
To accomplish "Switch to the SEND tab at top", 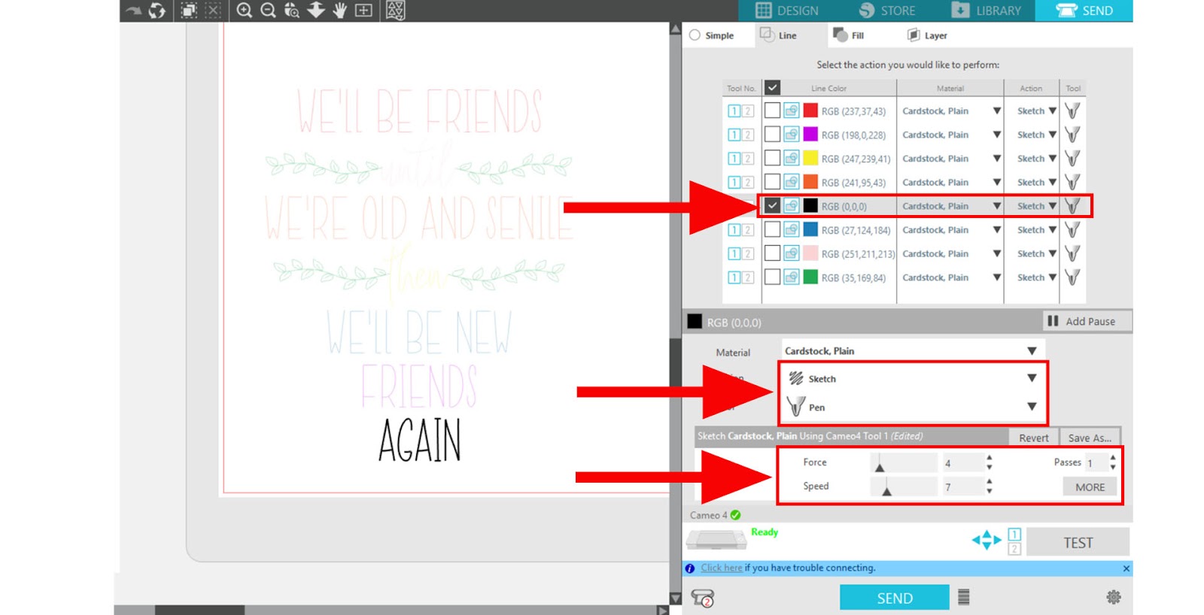I will tap(1084, 11).
